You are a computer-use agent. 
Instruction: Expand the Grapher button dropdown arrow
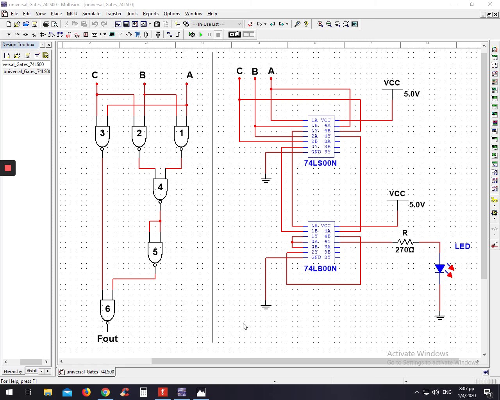[150, 24]
